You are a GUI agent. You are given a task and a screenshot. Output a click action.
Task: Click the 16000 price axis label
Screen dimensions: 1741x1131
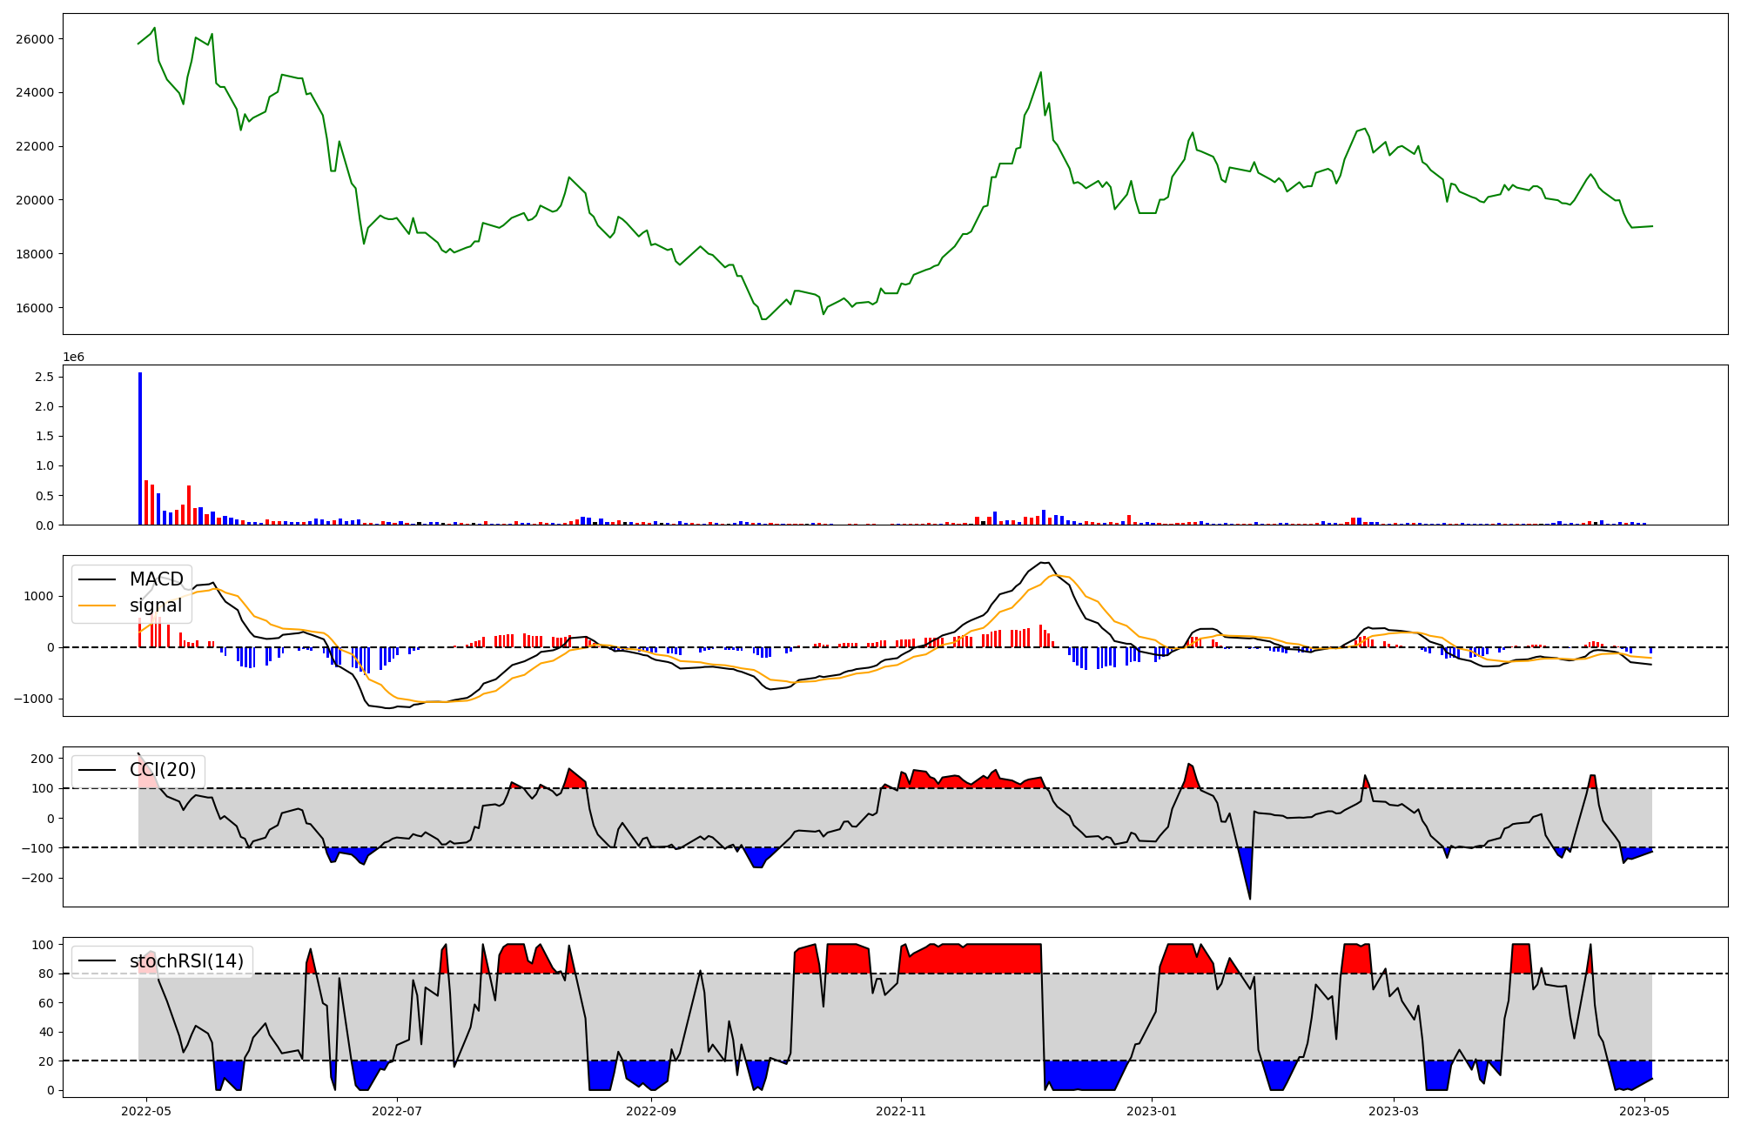[35, 308]
